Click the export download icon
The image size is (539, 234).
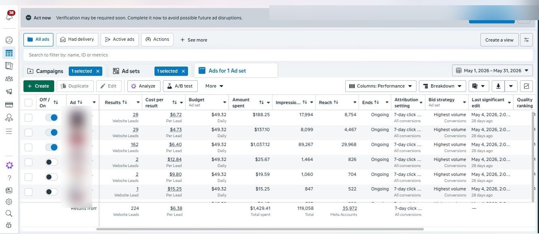tap(499, 86)
